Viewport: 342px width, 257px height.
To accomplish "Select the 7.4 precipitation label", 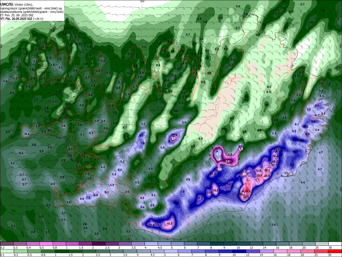I will [x=309, y=110].
